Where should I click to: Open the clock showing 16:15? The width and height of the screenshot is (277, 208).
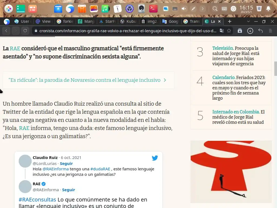point(246,9)
